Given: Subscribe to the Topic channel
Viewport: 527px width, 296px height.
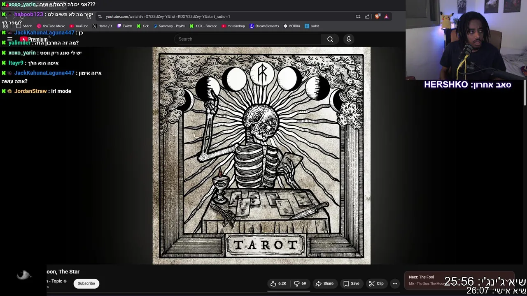Looking at the screenshot, I should click(86, 283).
